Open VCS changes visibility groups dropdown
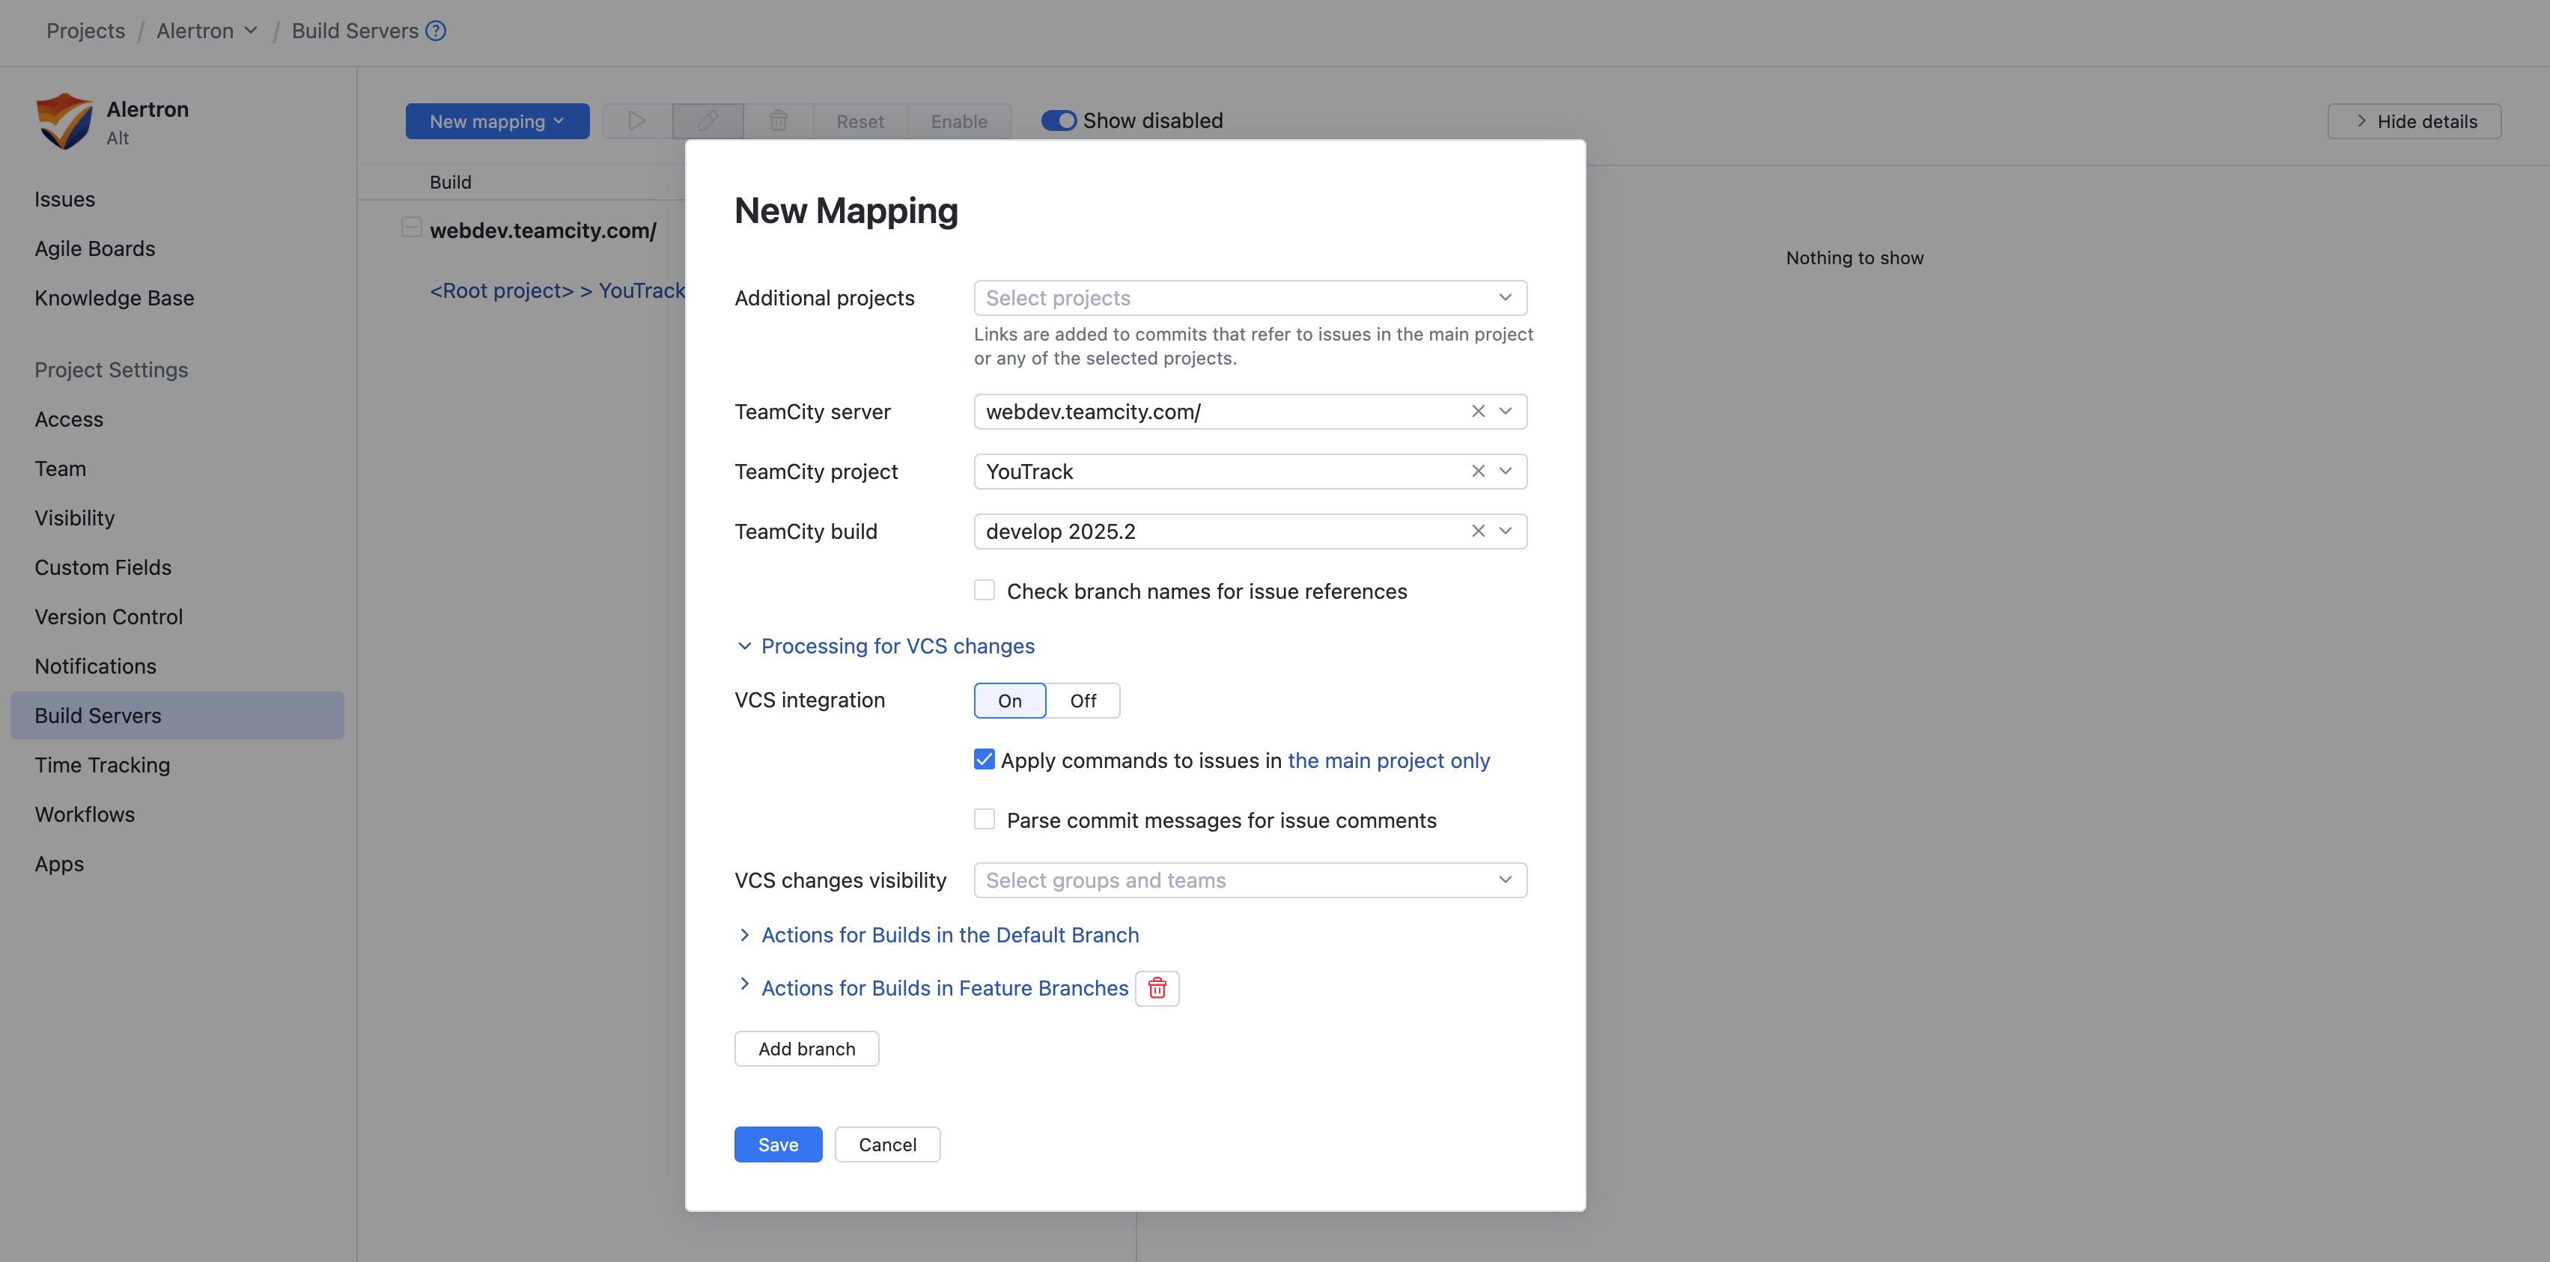The width and height of the screenshot is (2550, 1262). point(1250,880)
